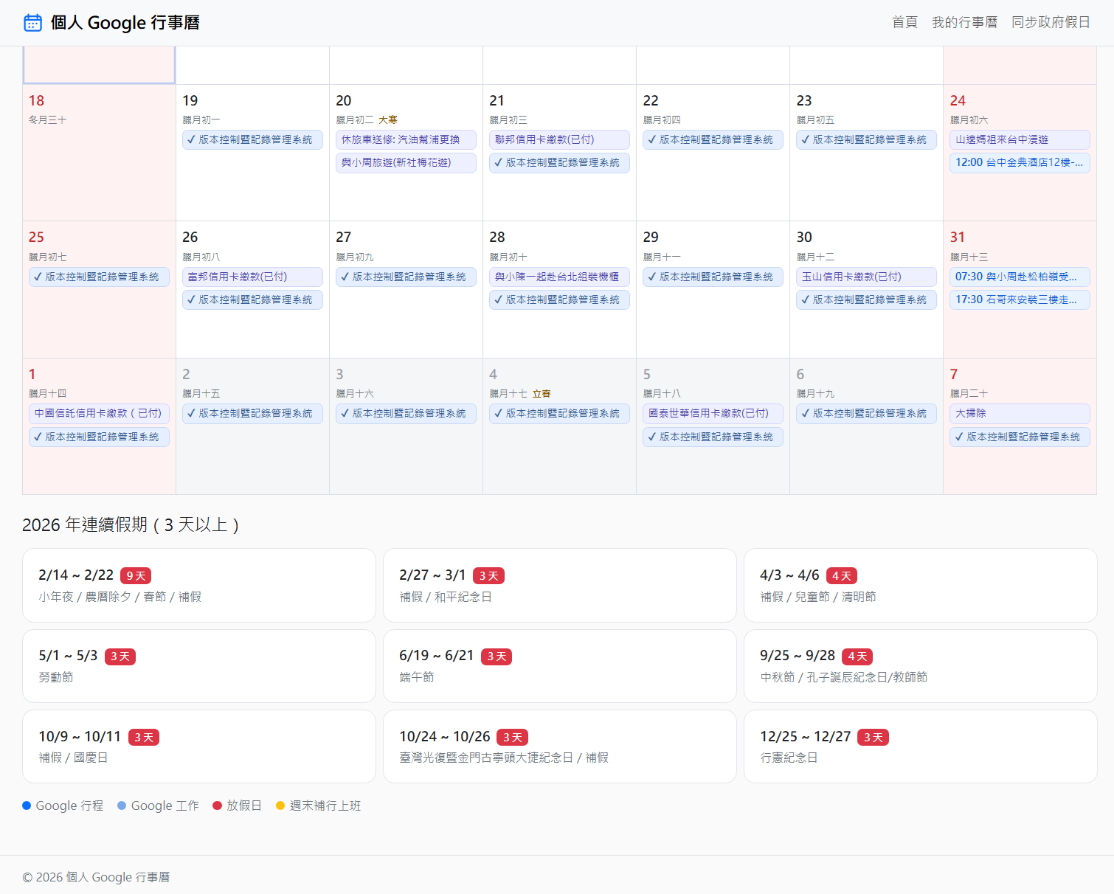The image size is (1114, 894).
Task: Open 版本控制 event on the 25th
Action: point(99,277)
